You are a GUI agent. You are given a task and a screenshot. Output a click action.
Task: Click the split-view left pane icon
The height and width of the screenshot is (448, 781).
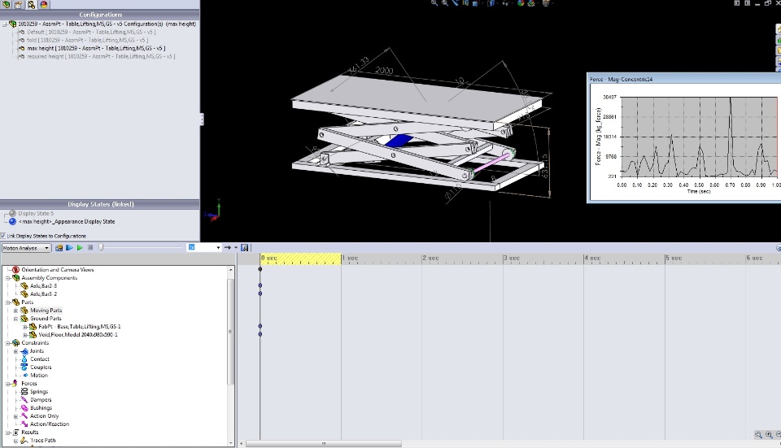737,3
